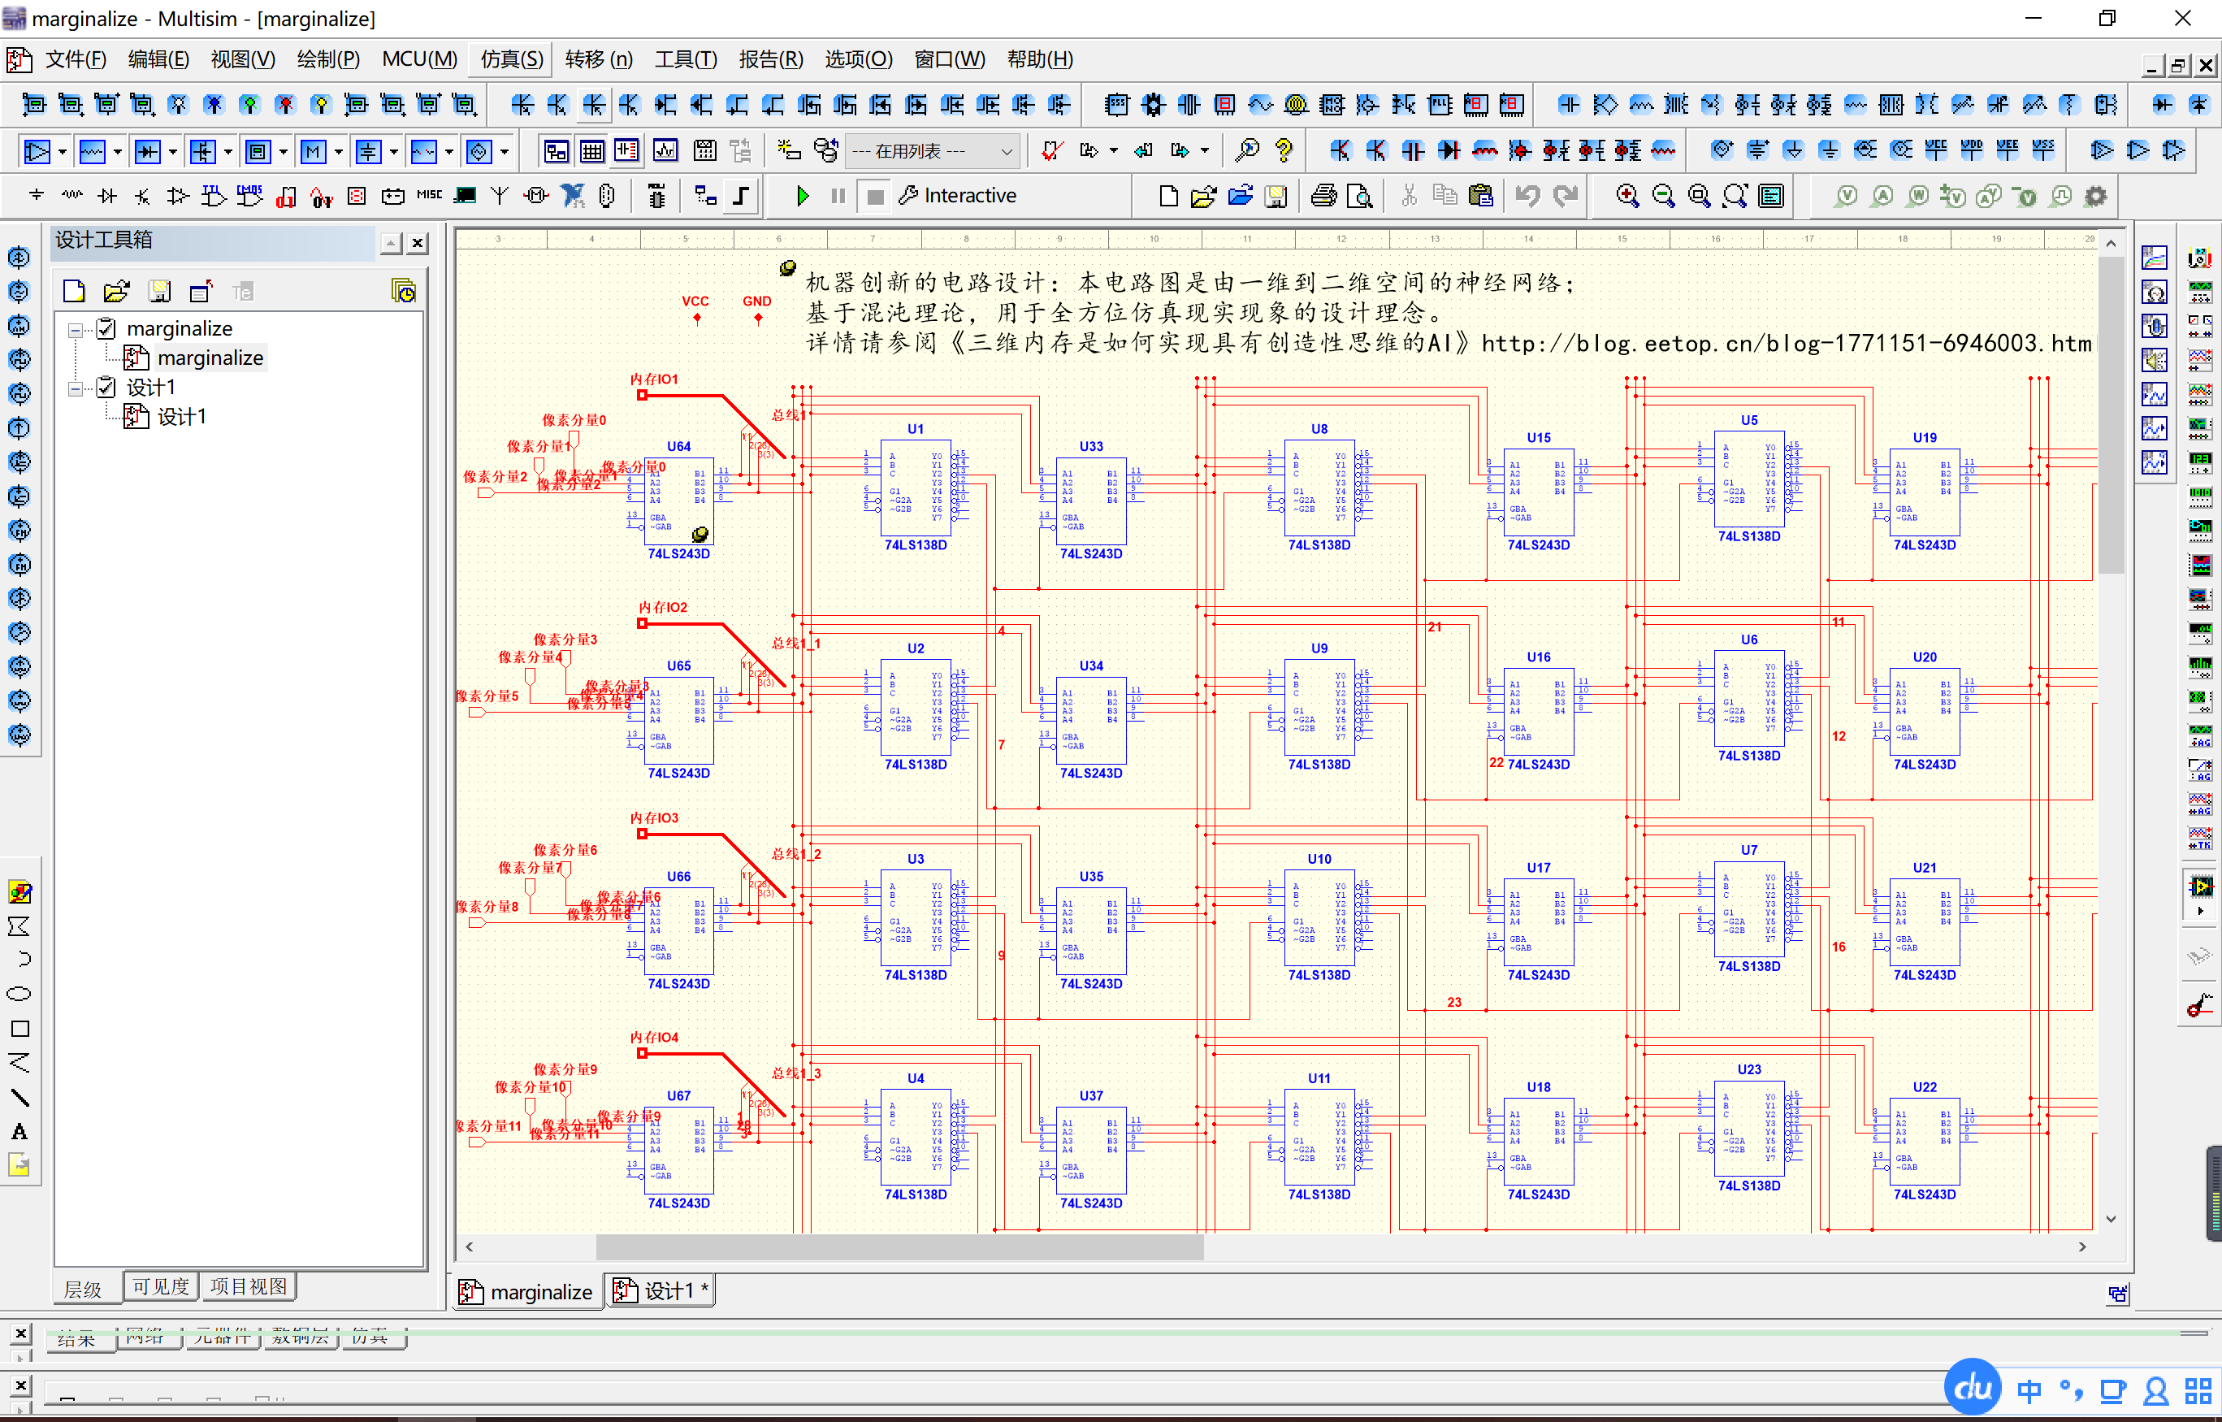Collapse the 设计1 tree node

click(x=75, y=388)
